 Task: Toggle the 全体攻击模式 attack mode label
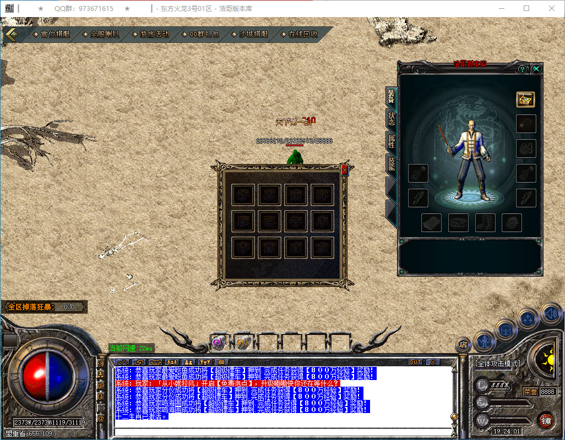click(498, 364)
